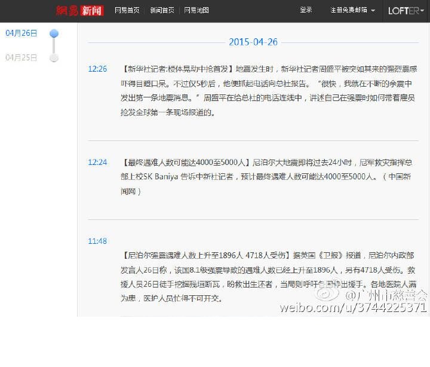Click the 2015-04-26 date header

click(x=253, y=42)
